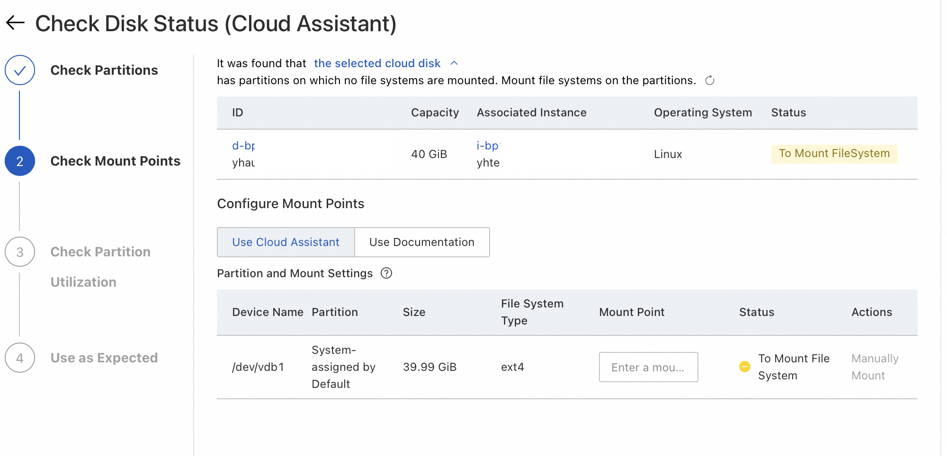Click the completed Check Partitions step icon
Image resolution: width=947 pixels, height=456 pixels.
pos(20,70)
